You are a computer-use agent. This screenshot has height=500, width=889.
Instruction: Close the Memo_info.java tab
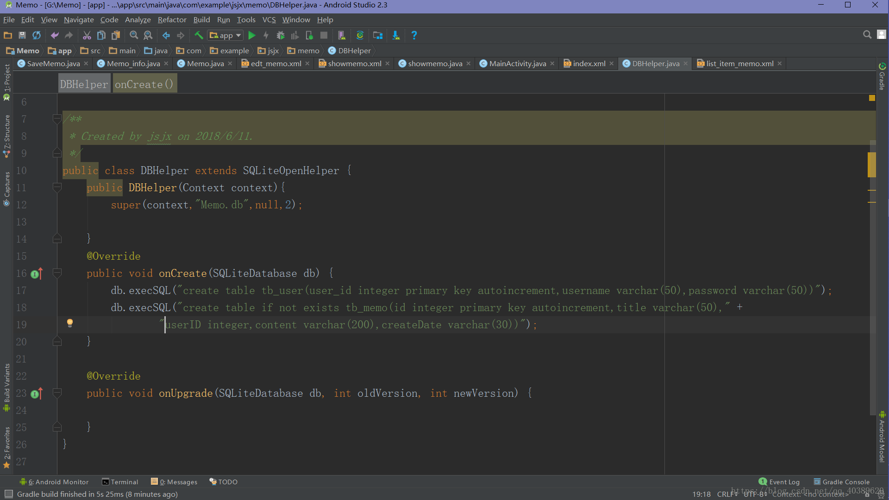coord(166,63)
